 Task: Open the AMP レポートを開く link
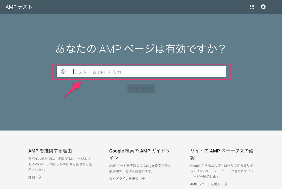click(205, 184)
